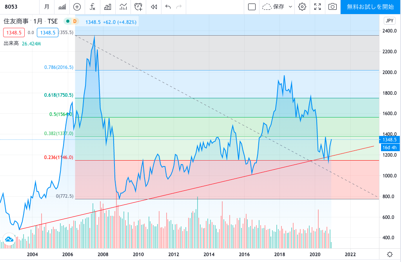Click the 住友商事 symbol title
The image size is (401, 262).
pos(16,21)
